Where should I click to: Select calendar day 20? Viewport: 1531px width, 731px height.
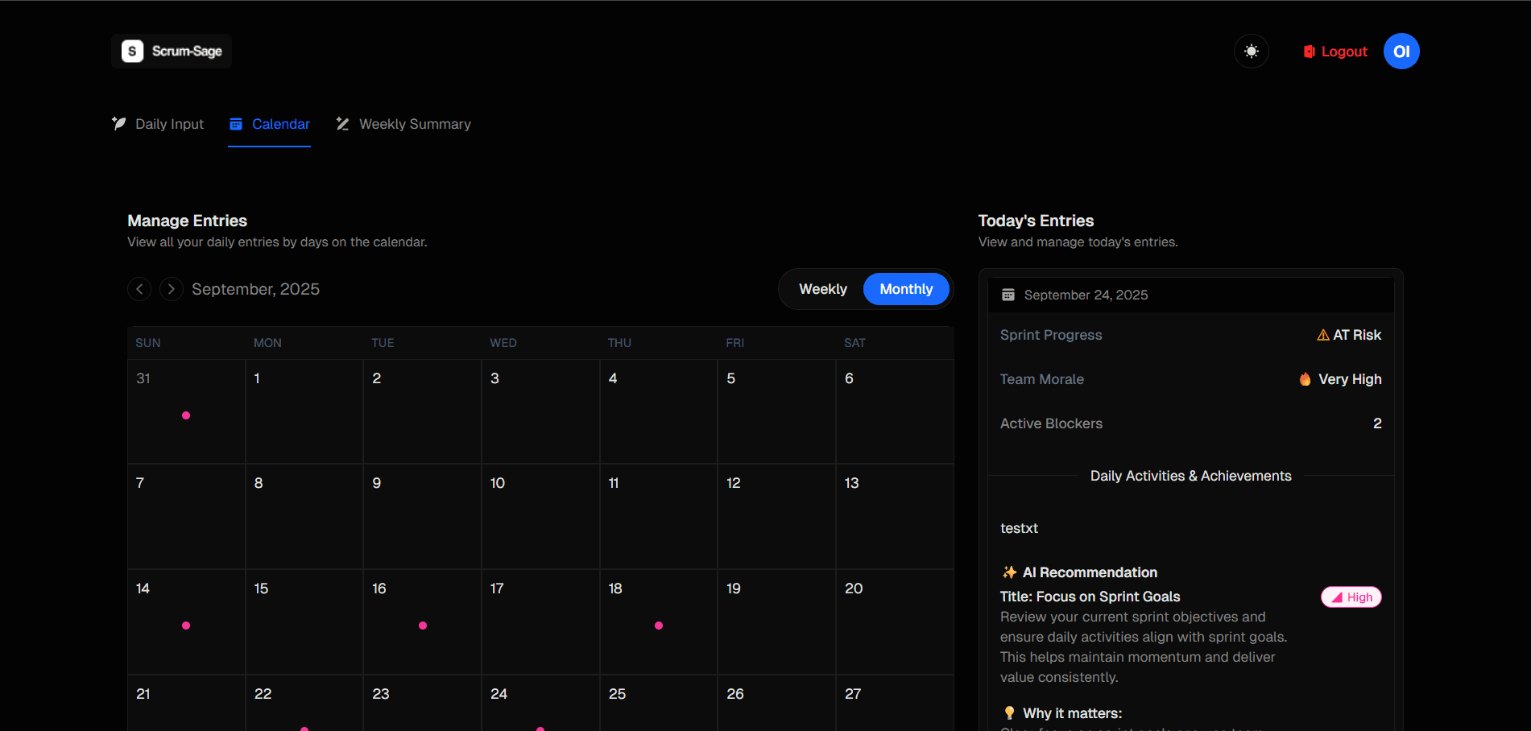(895, 622)
